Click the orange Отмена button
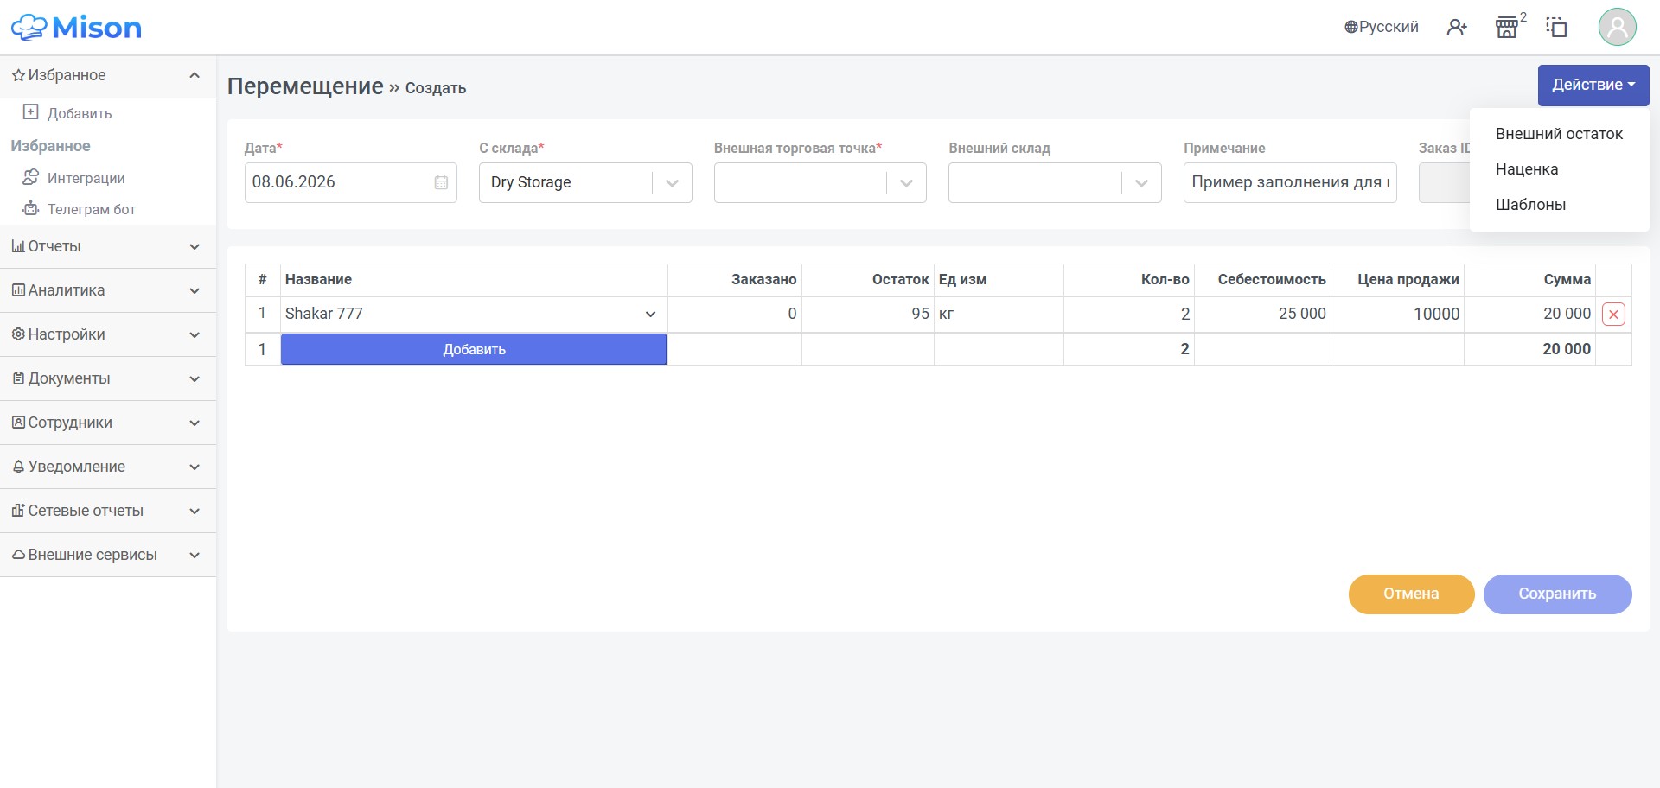The width and height of the screenshot is (1660, 788). pos(1411,594)
